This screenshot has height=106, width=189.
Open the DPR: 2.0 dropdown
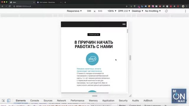124,11
